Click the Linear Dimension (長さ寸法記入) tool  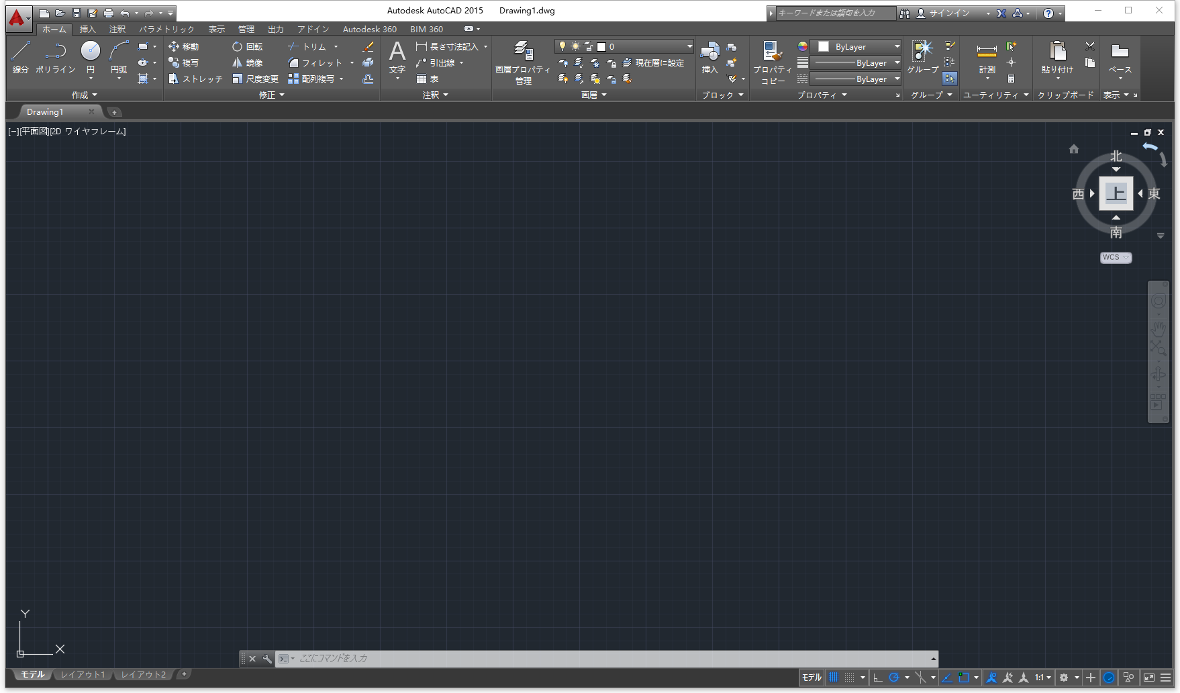coord(447,46)
